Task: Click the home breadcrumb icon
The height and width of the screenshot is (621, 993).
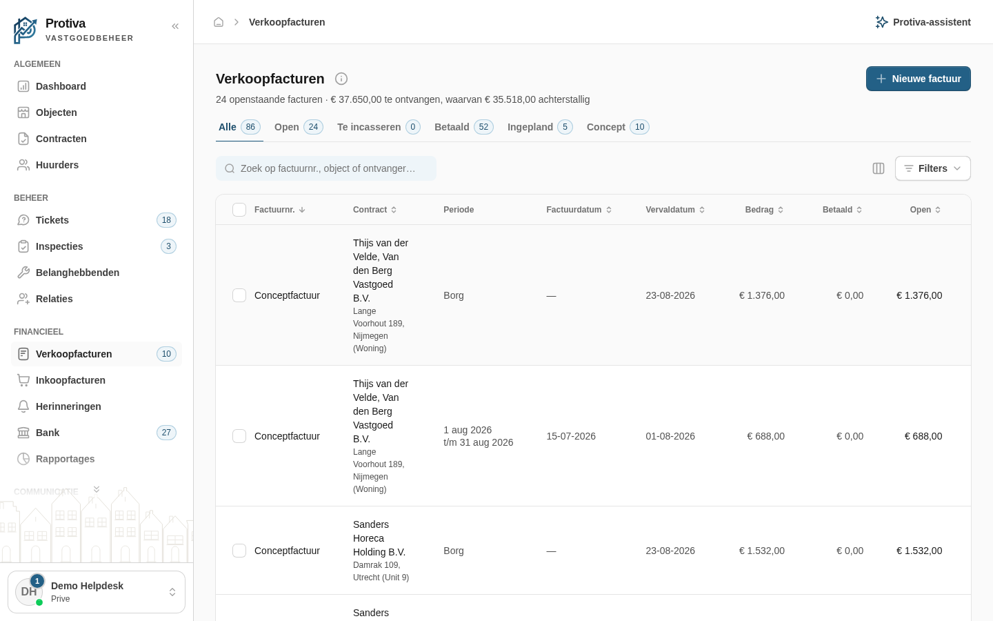Action: pyautogui.click(x=219, y=22)
